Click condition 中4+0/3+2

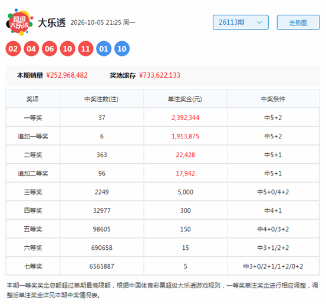273,229
